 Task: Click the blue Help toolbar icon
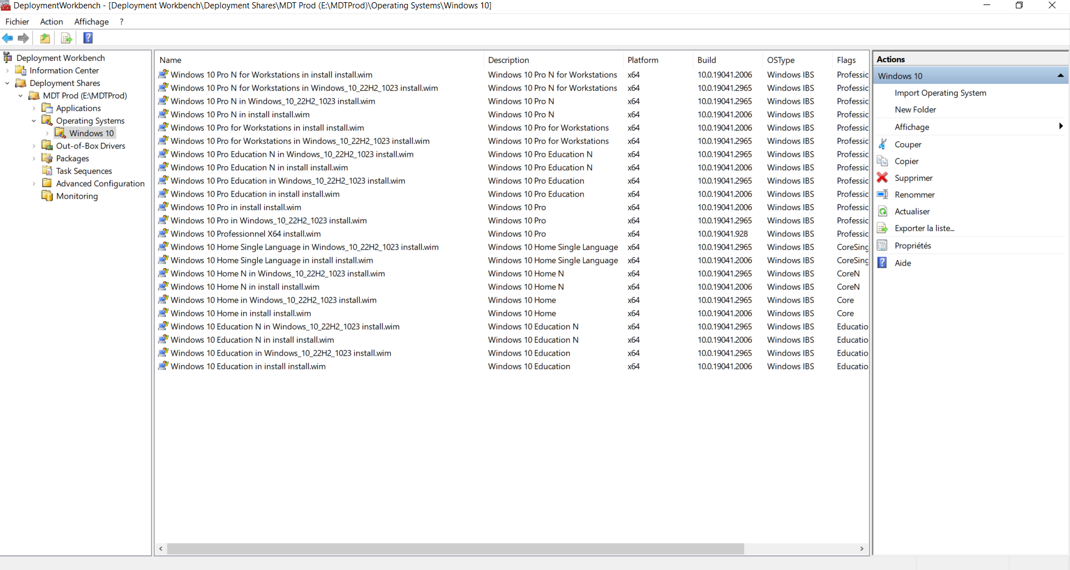click(88, 38)
